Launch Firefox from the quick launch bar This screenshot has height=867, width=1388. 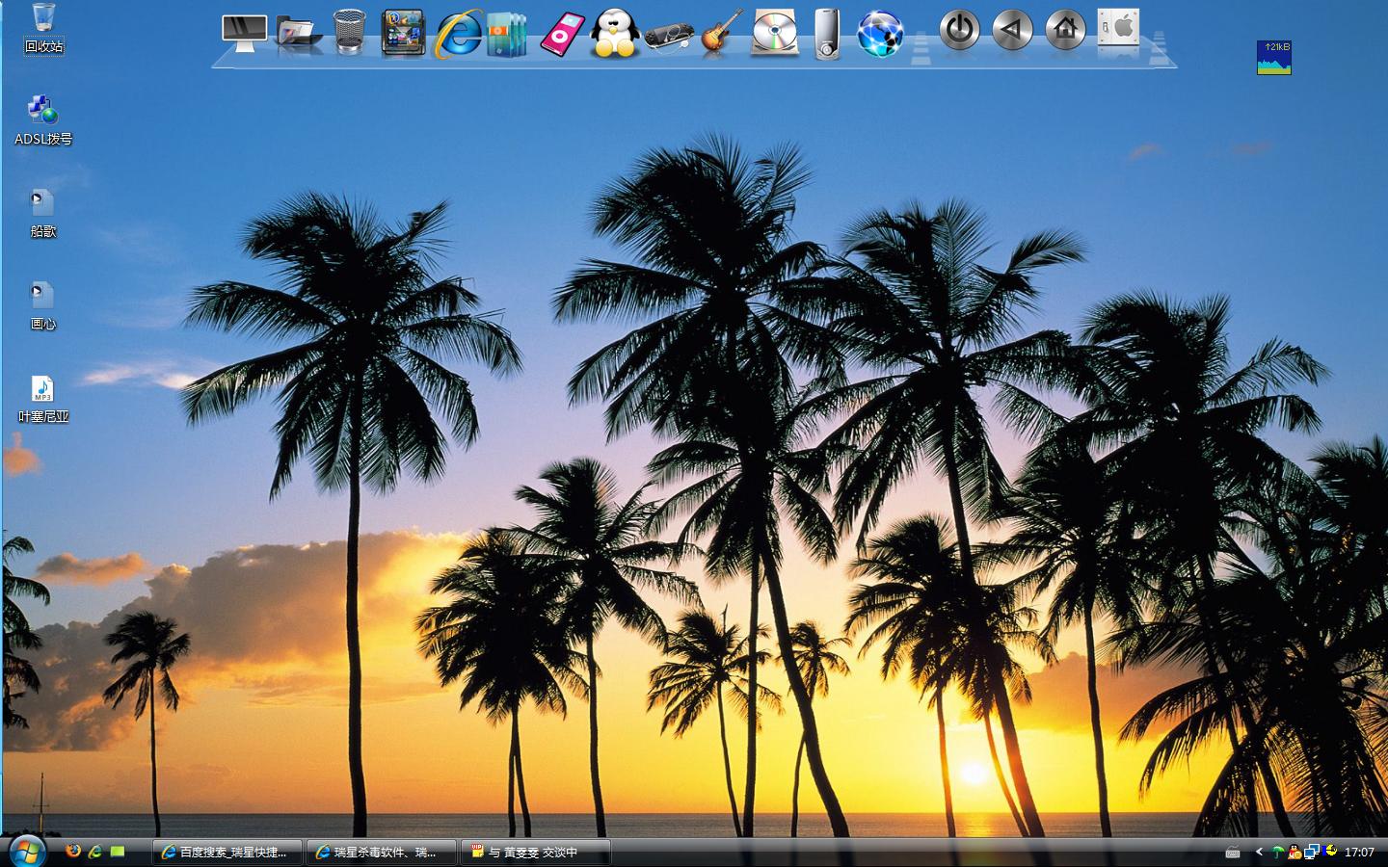[72, 852]
